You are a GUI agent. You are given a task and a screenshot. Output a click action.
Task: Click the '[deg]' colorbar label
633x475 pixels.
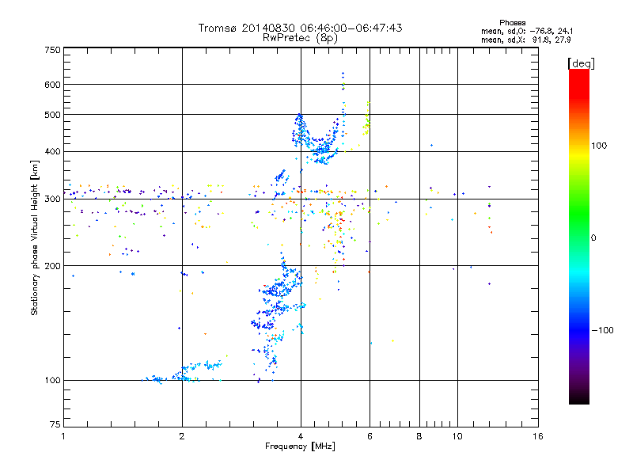tap(581, 64)
